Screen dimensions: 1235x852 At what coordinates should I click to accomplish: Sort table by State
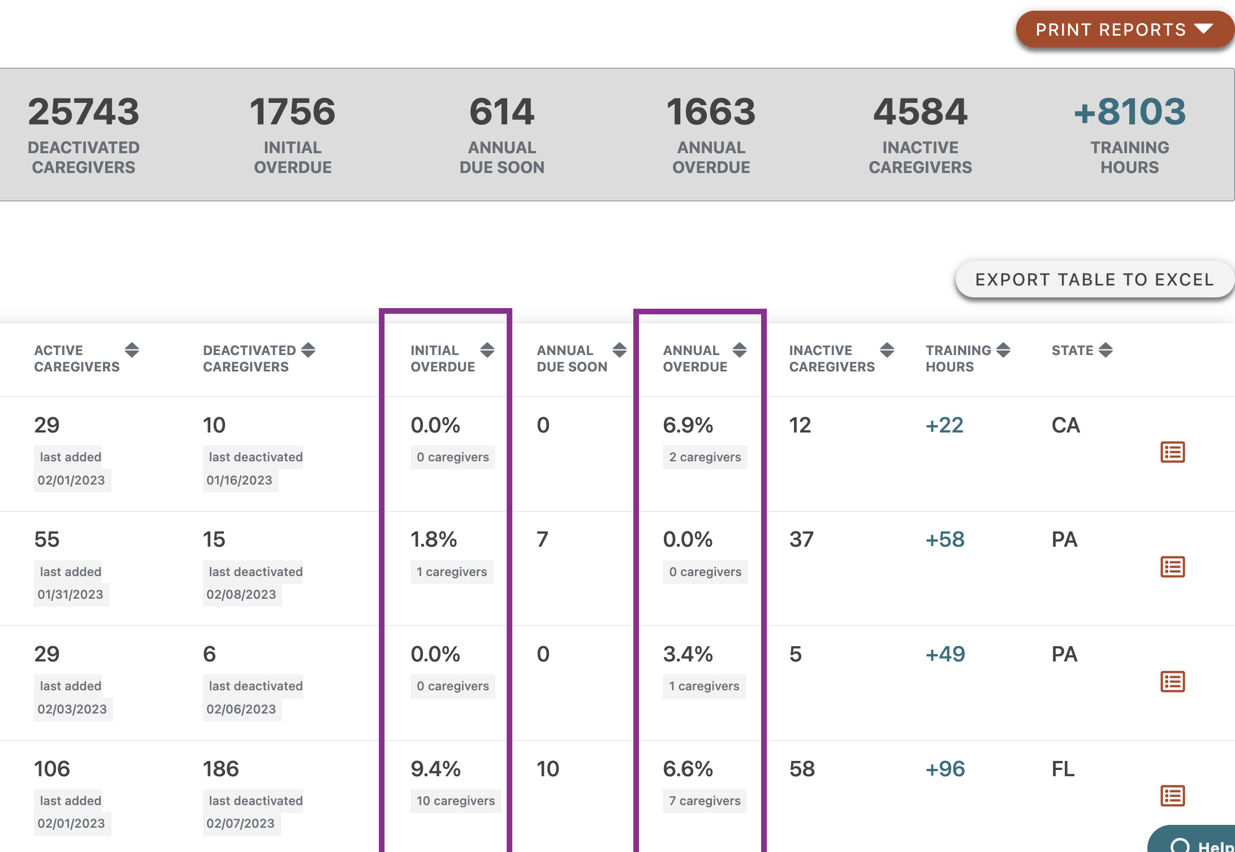tap(1106, 350)
